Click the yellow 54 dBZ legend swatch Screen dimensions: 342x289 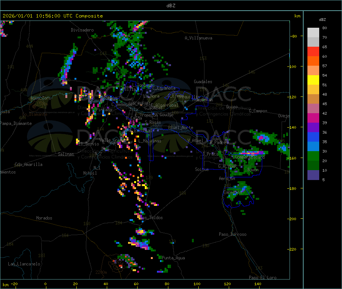pyautogui.click(x=313, y=80)
